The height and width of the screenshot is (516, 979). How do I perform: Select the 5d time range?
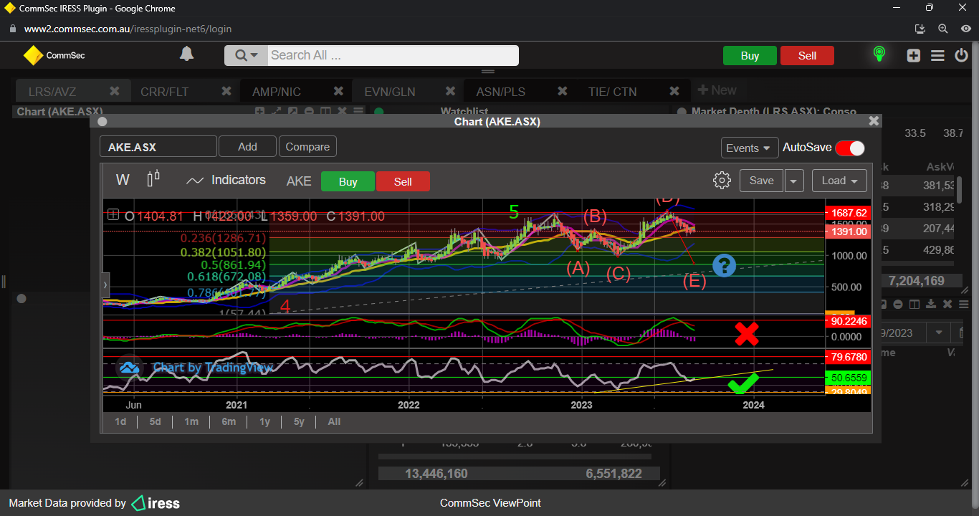click(x=155, y=421)
